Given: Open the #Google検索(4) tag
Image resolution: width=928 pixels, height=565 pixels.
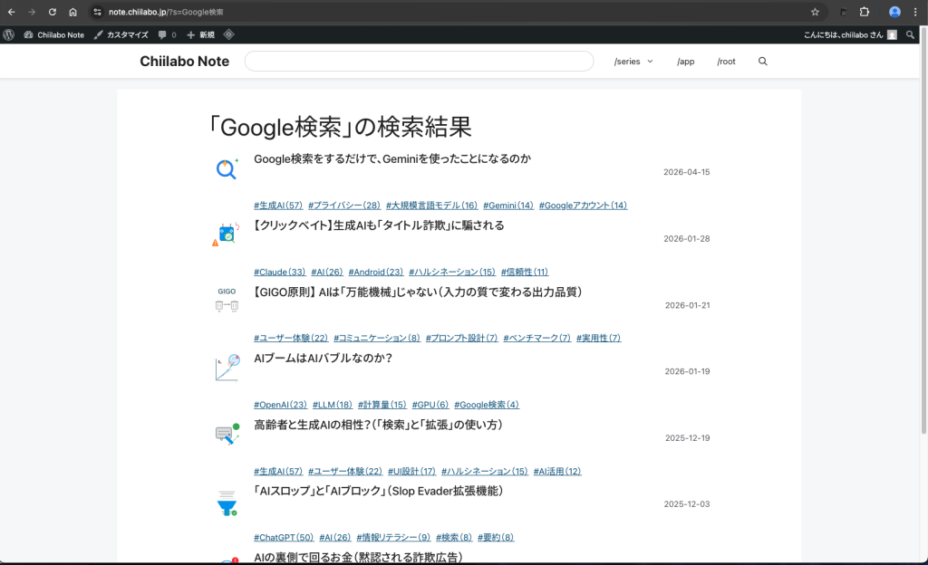Looking at the screenshot, I should pyautogui.click(x=487, y=406).
